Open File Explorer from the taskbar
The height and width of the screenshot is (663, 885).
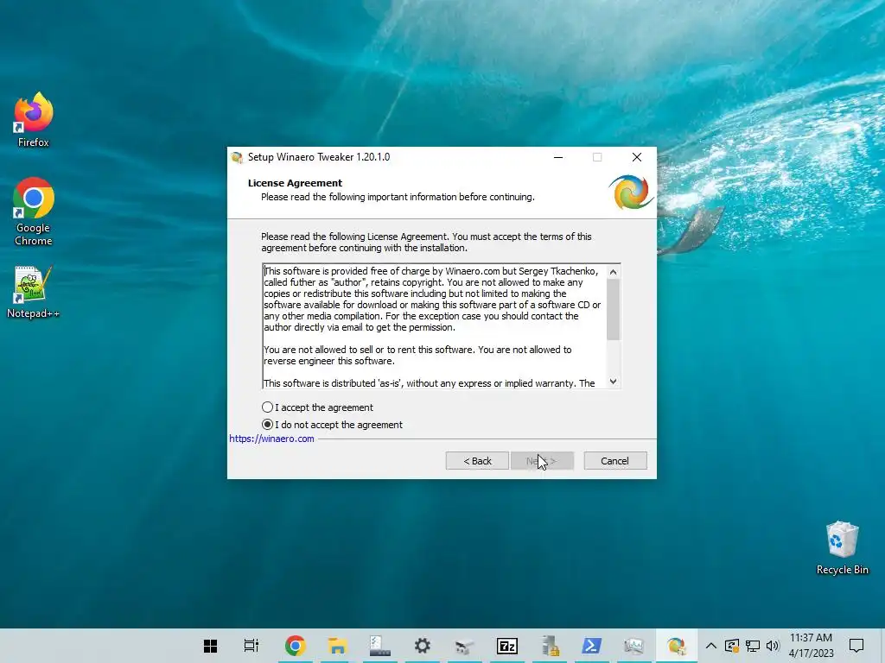click(338, 646)
